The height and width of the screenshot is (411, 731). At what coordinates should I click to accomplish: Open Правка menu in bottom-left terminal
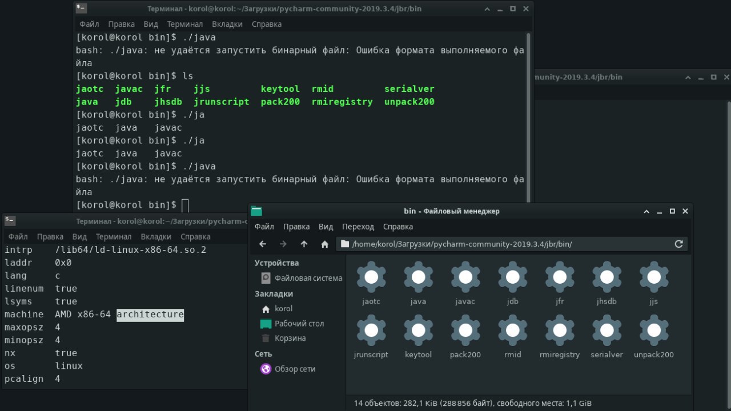click(50, 236)
